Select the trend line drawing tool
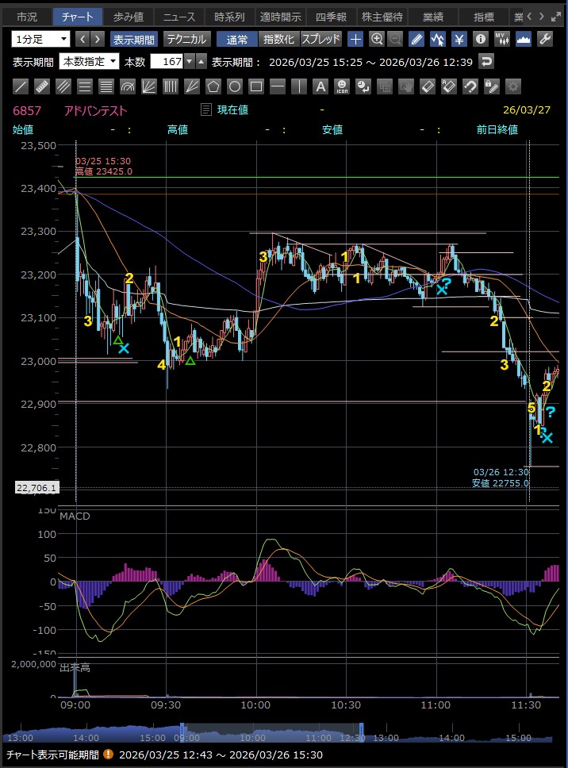The width and height of the screenshot is (568, 768). pos(21,86)
